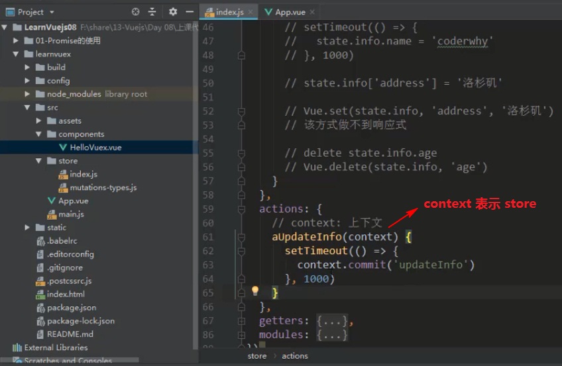The height and width of the screenshot is (366, 562).
Task: Open .babelrc file
Action: click(x=62, y=241)
